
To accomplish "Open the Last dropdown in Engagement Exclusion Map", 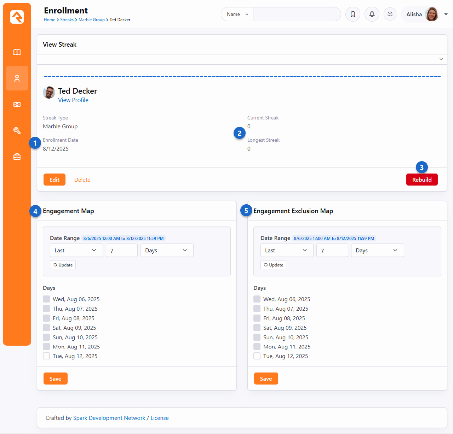I will tap(287, 250).
